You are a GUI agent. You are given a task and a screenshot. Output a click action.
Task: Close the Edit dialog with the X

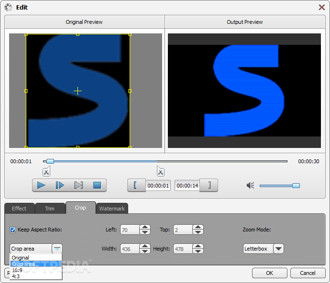pos(321,7)
